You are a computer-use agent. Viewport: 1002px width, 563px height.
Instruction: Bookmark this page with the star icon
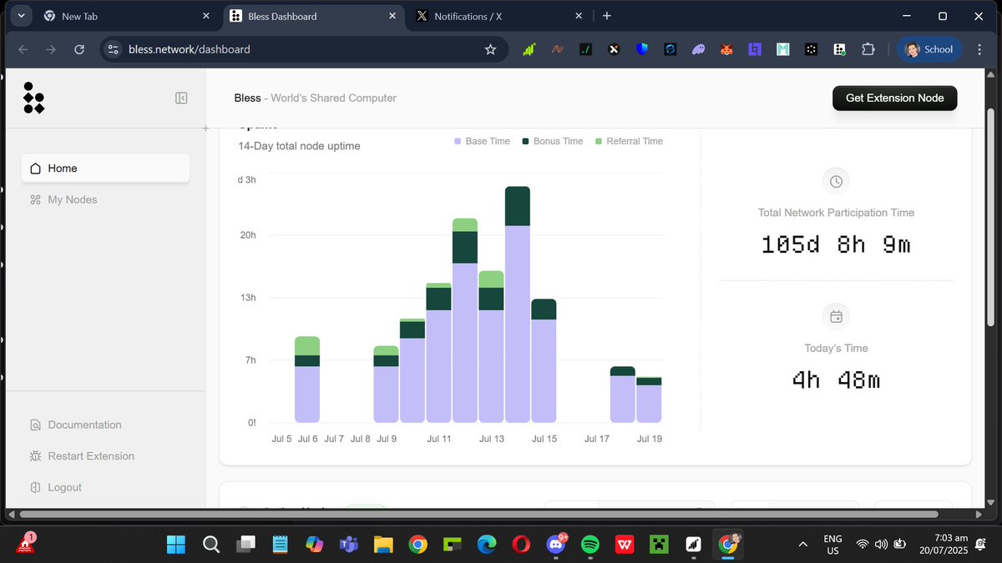point(490,49)
